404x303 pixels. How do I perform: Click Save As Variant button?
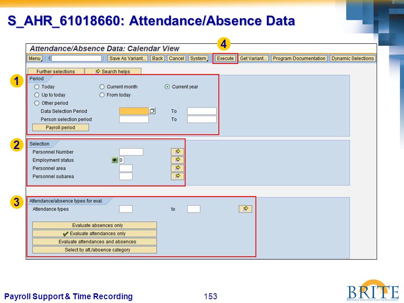128,58
